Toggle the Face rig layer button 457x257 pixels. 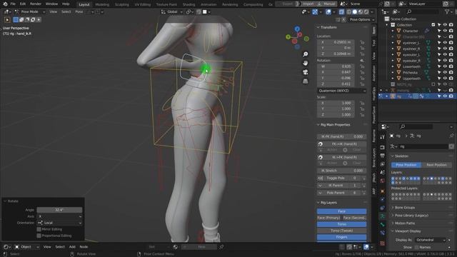click(x=341, y=211)
